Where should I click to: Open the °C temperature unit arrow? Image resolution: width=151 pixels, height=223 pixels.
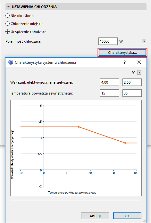[139, 72]
